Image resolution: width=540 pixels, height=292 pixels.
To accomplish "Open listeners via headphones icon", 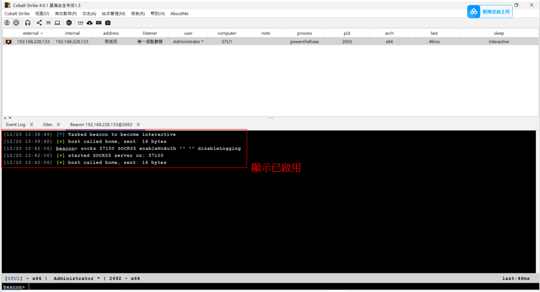I will point(27,23).
